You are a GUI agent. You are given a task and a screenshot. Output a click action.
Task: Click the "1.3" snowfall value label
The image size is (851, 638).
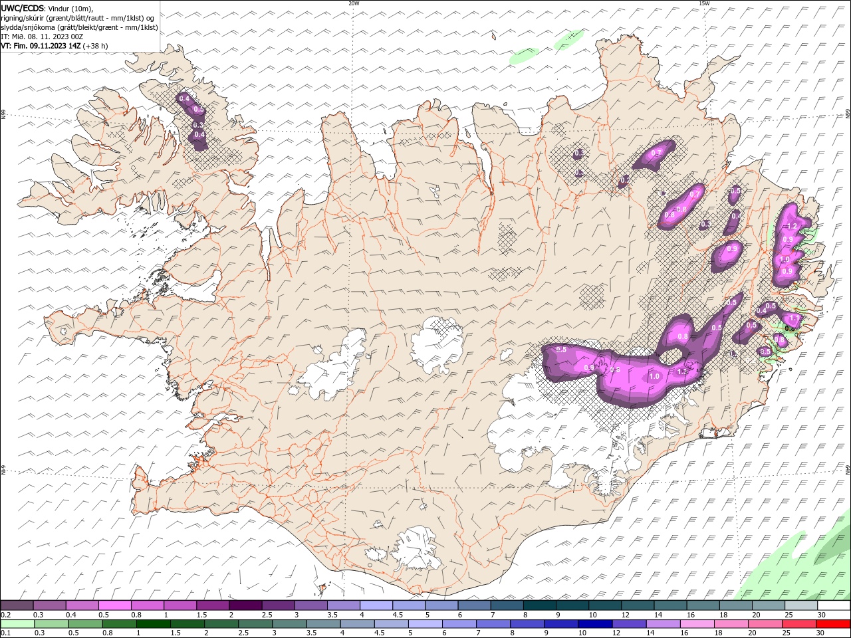pos(681,372)
